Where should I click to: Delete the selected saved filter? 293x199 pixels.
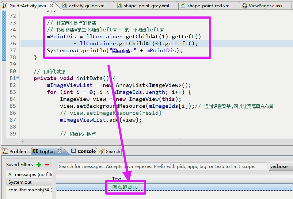click(47, 165)
